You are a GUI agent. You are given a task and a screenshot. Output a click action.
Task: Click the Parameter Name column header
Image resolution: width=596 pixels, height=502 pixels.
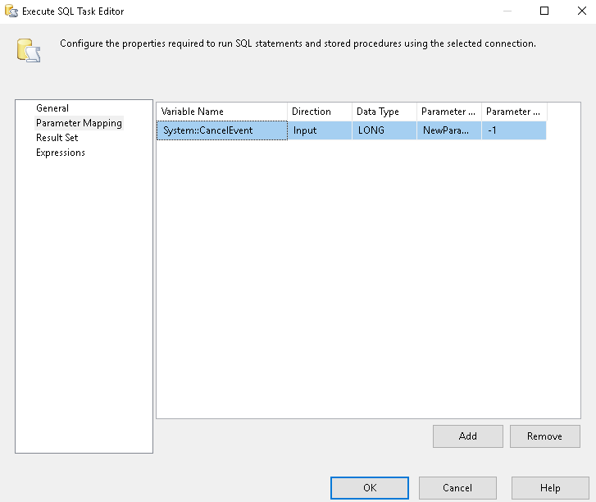(448, 112)
